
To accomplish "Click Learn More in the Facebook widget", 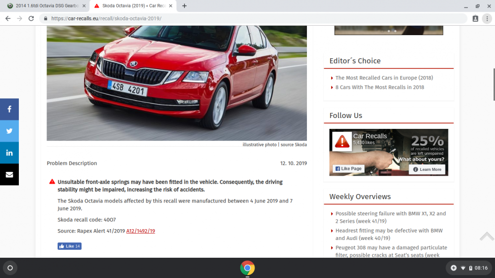I will 427,169.
